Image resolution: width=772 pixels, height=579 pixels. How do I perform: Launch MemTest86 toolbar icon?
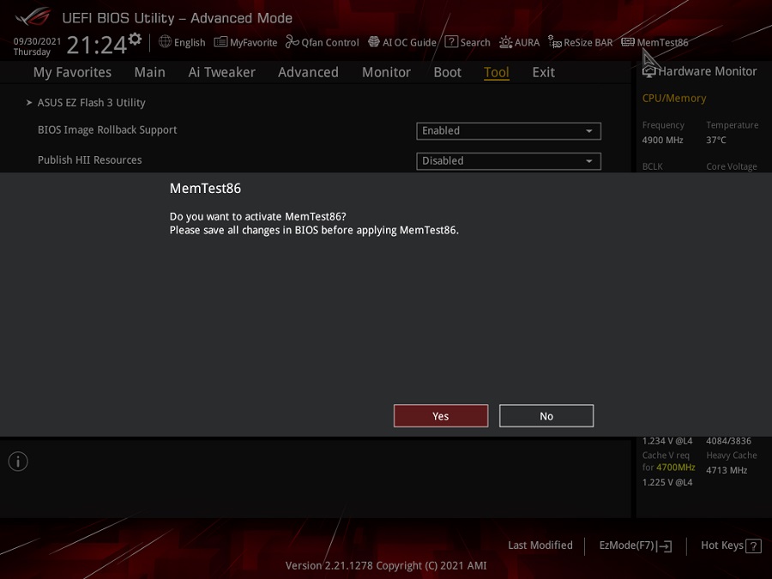coord(628,42)
